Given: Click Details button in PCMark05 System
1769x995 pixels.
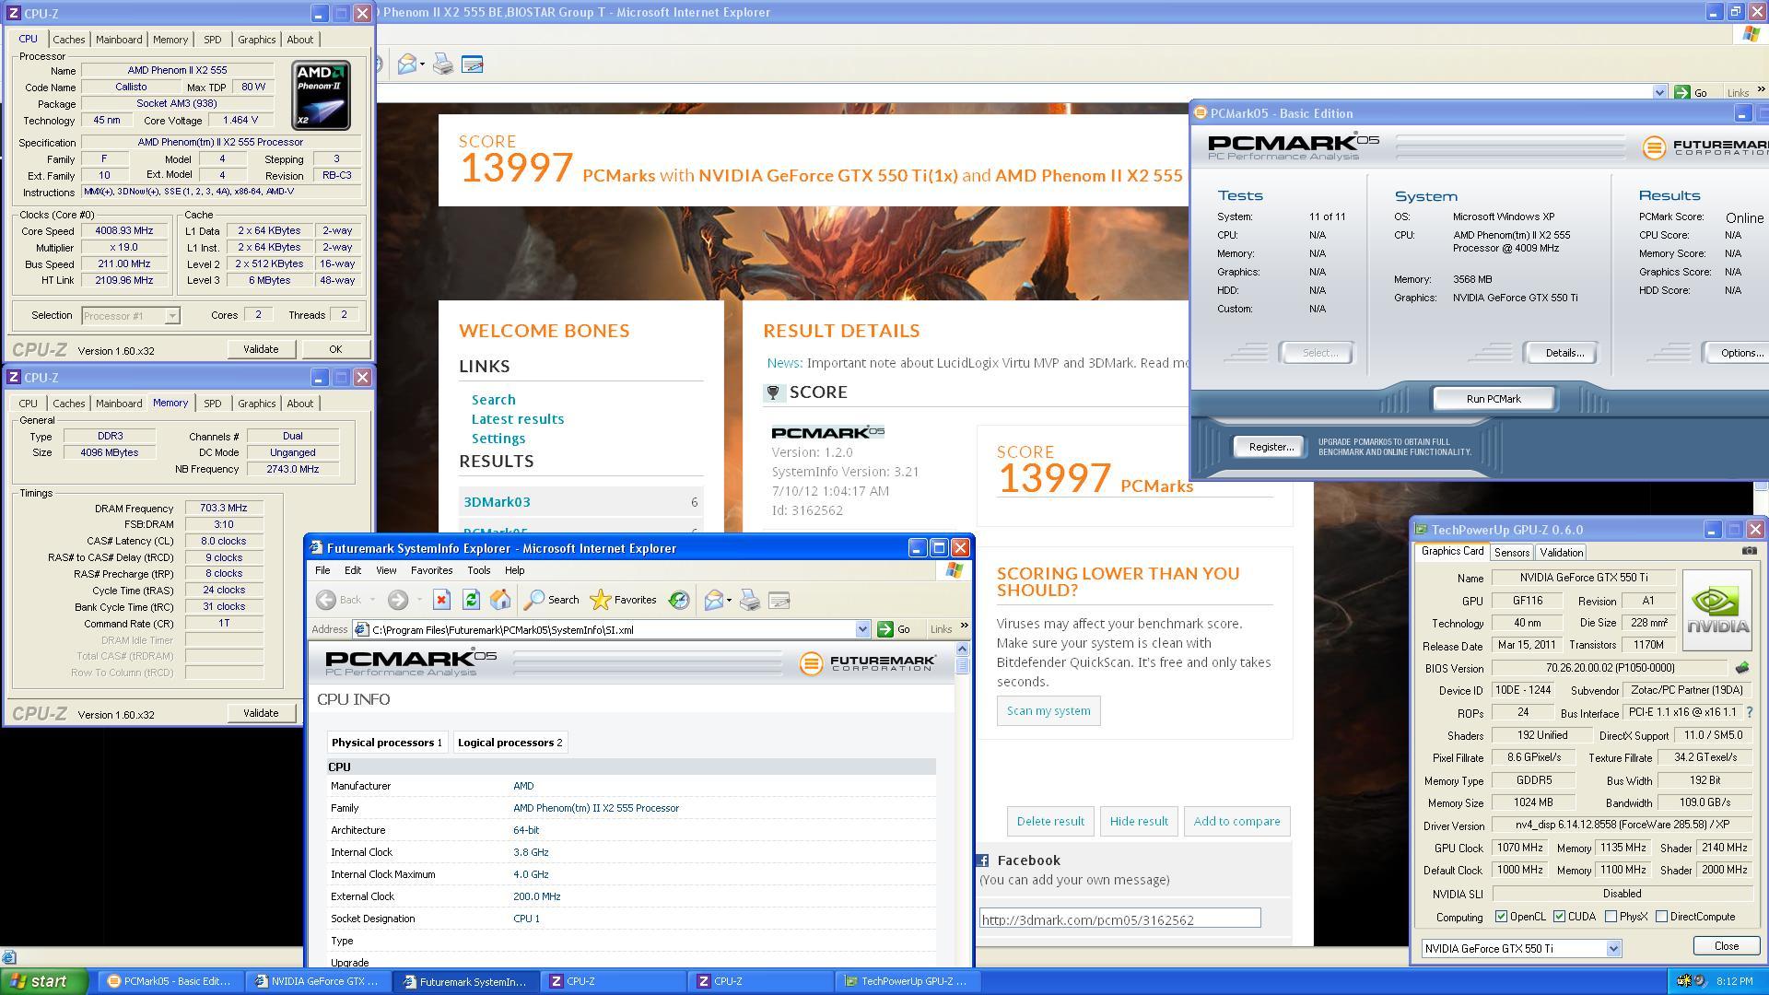Looking at the screenshot, I should coord(1564,353).
